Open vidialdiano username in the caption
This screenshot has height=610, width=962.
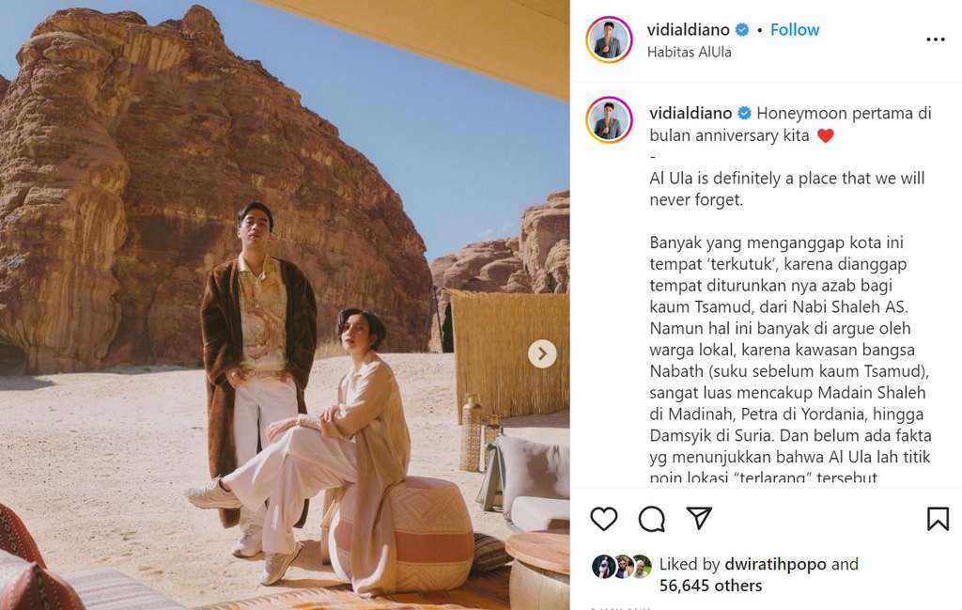point(690,113)
